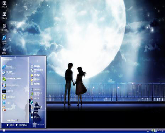
Task: Expand the My Recent Documents submenu
Action: (x=37, y=71)
